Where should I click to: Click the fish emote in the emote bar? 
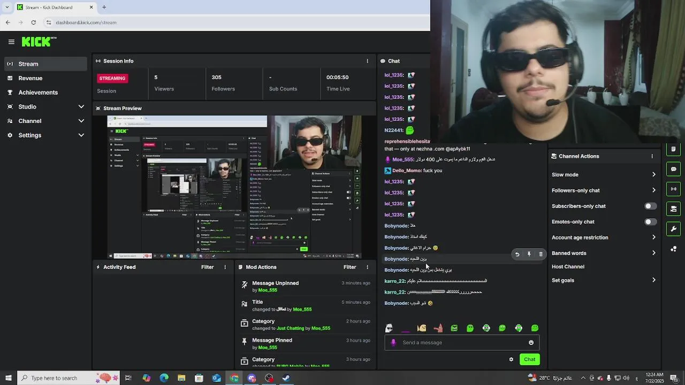[422, 328]
